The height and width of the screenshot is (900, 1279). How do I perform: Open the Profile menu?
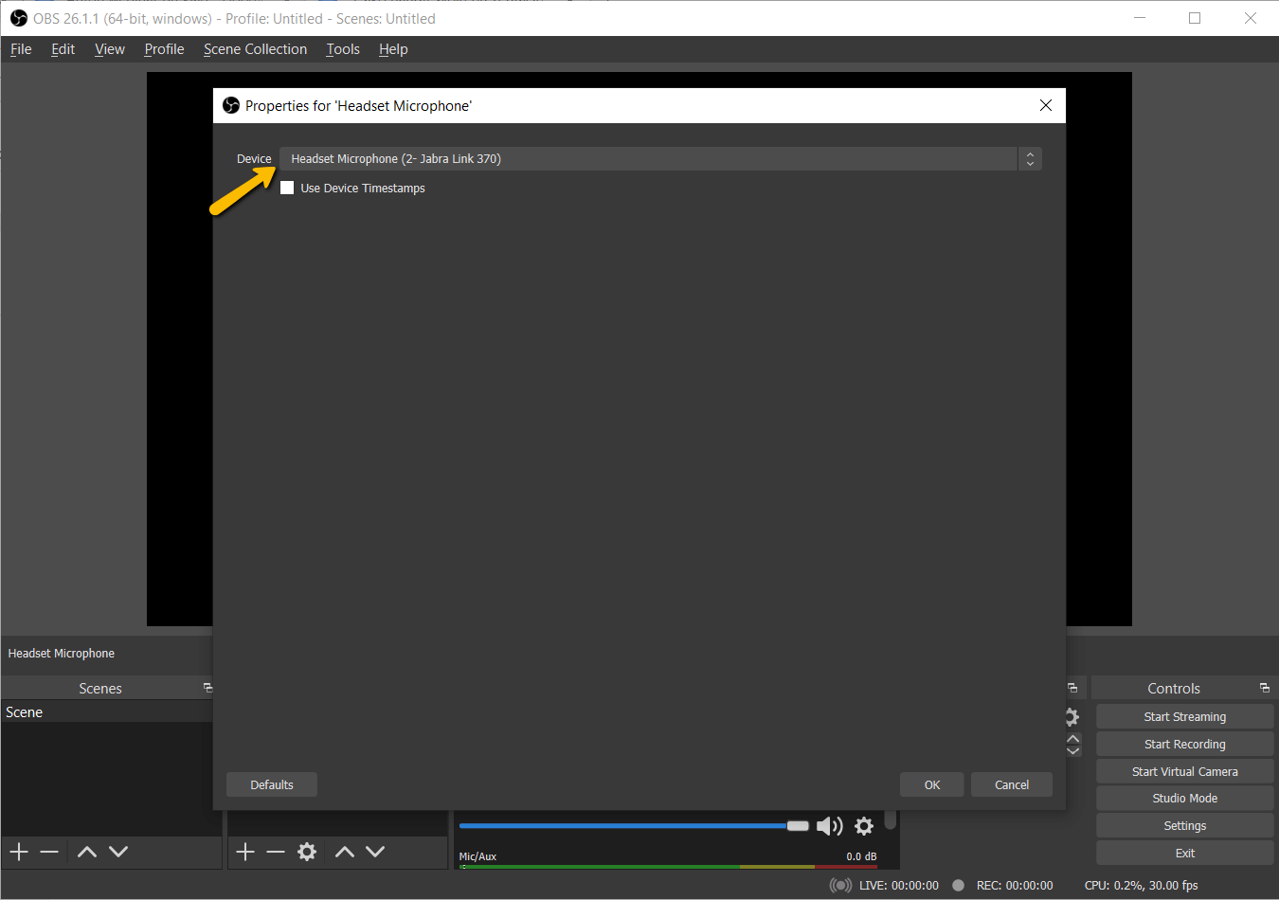point(164,49)
